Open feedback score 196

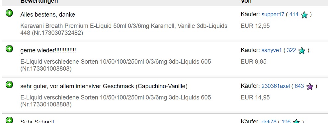coord(286,121)
